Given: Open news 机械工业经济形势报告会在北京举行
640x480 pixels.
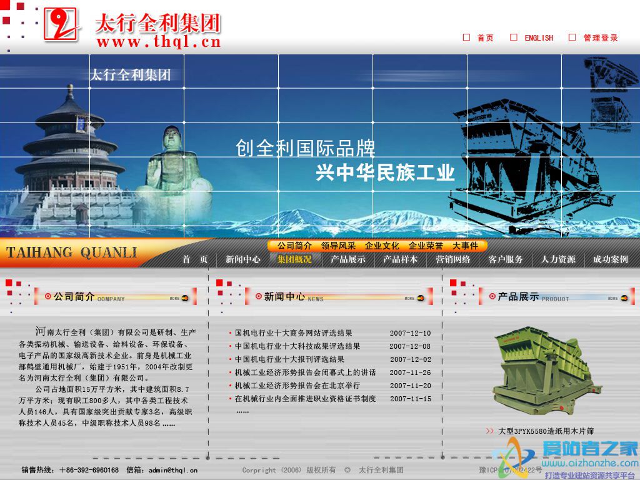Looking at the screenshot, I should (x=297, y=386).
